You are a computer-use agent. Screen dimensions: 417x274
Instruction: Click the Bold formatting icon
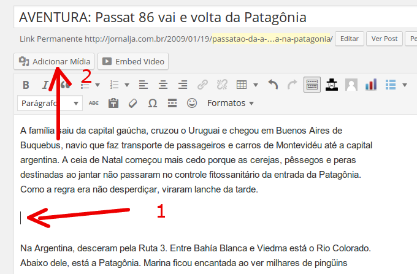(x=26, y=85)
